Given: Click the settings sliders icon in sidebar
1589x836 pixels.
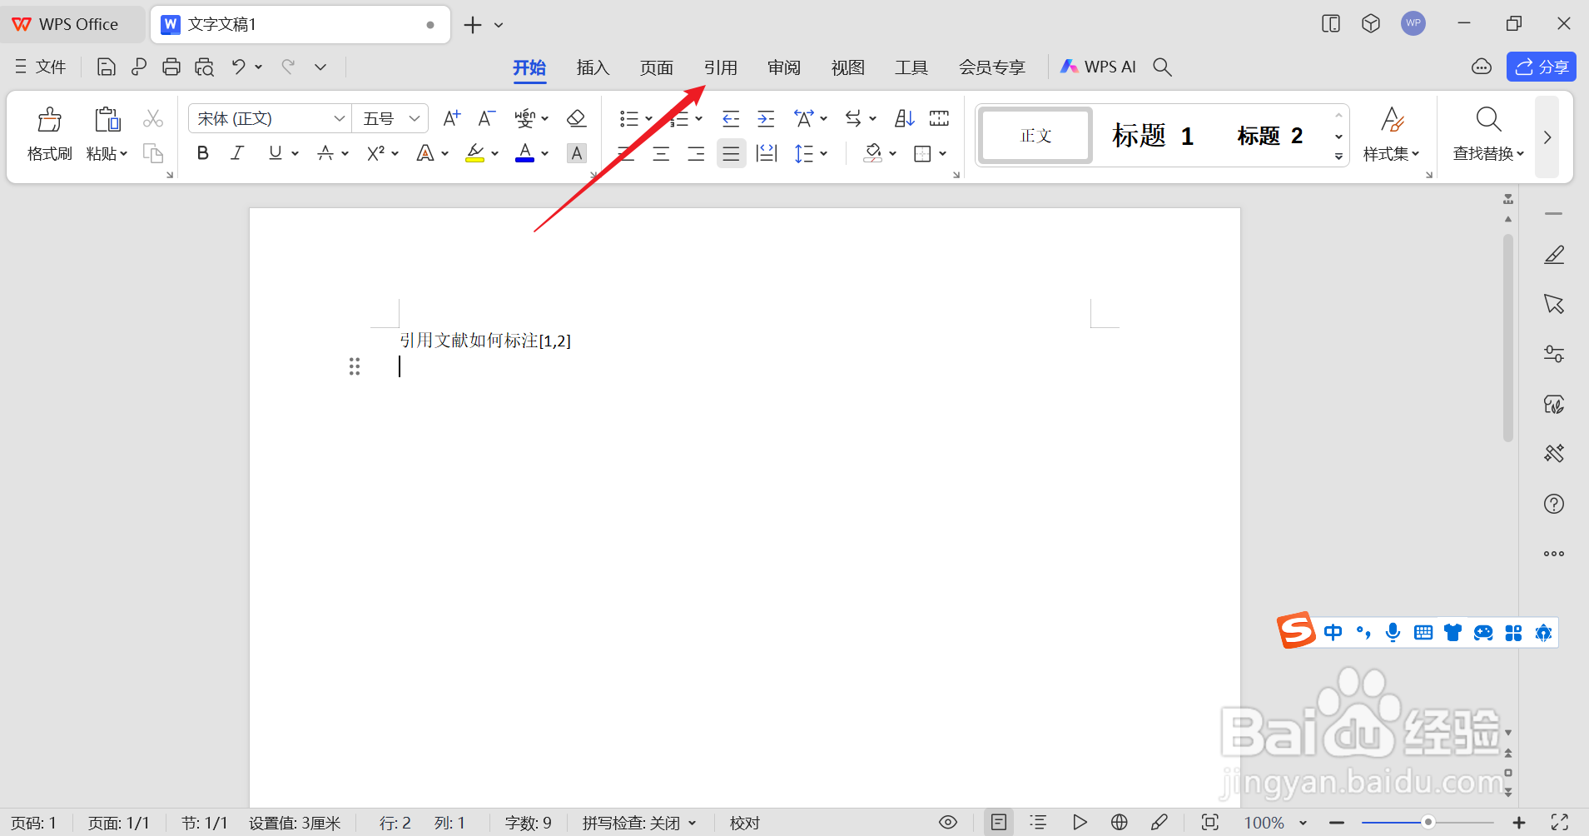Looking at the screenshot, I should point(1554,354).
